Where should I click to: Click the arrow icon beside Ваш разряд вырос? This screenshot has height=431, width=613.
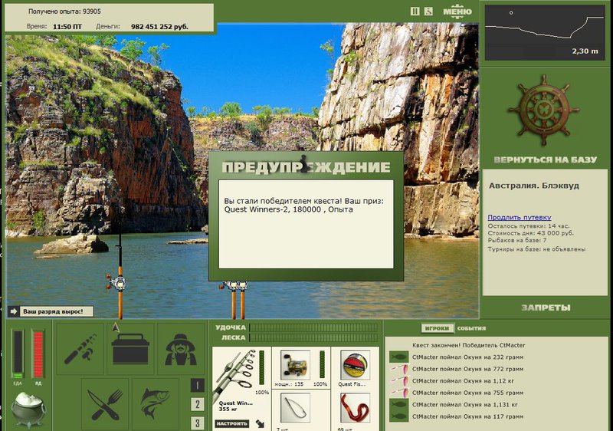[x=14, y=311]
